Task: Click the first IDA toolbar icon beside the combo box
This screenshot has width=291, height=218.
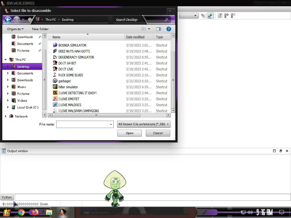Action: (x=203, y=16)
